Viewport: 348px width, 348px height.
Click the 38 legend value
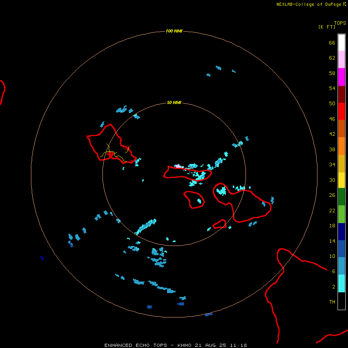tap(332, 149)
